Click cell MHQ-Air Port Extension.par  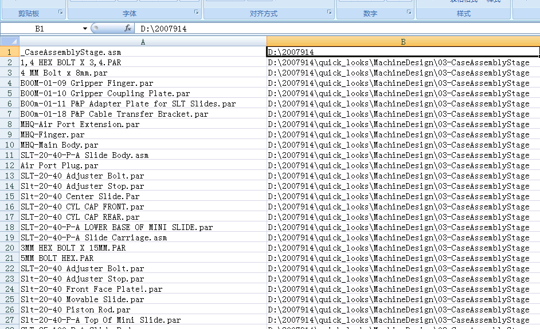point(143,124)
